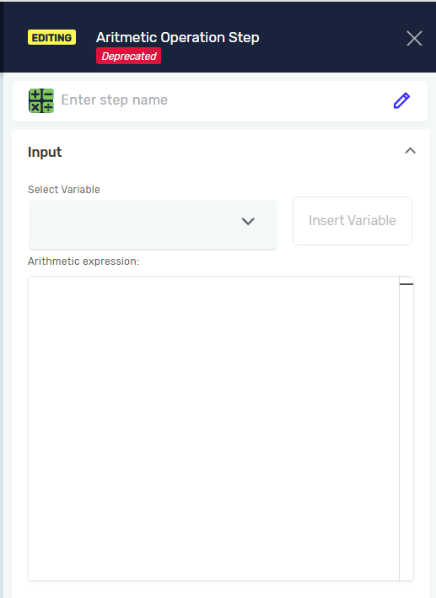Open the Select Variable dropdown arrow
436x598 pixels.
click(248, 221)
